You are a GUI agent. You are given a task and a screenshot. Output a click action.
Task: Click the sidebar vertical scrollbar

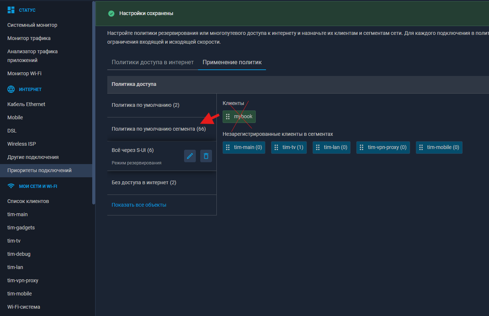(x=94, y=103)
